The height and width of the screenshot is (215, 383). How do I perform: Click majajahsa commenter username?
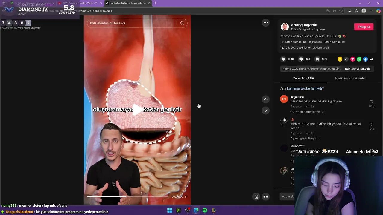click(x=297, y=97)
